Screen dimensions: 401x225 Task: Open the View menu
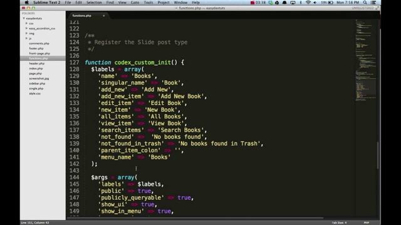click(x=122, y=2)
